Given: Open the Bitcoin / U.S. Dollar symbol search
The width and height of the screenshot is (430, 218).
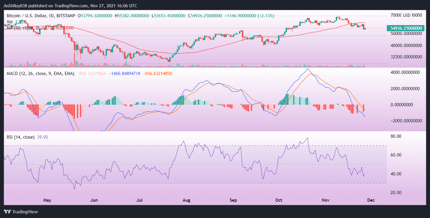Looking at the screenshot, I should 26,16.
